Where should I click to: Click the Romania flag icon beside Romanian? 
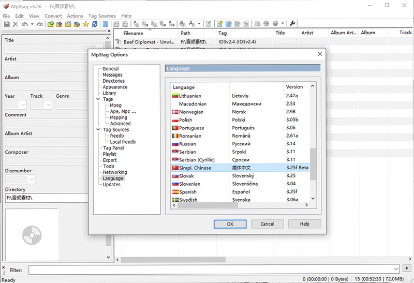click(x=175, y=136)
